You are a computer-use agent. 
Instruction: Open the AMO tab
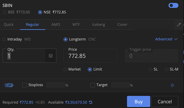coord(56,24)
